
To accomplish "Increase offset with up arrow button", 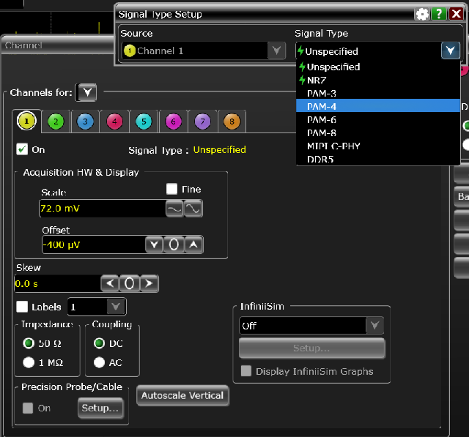I will [x=193, y=245].
